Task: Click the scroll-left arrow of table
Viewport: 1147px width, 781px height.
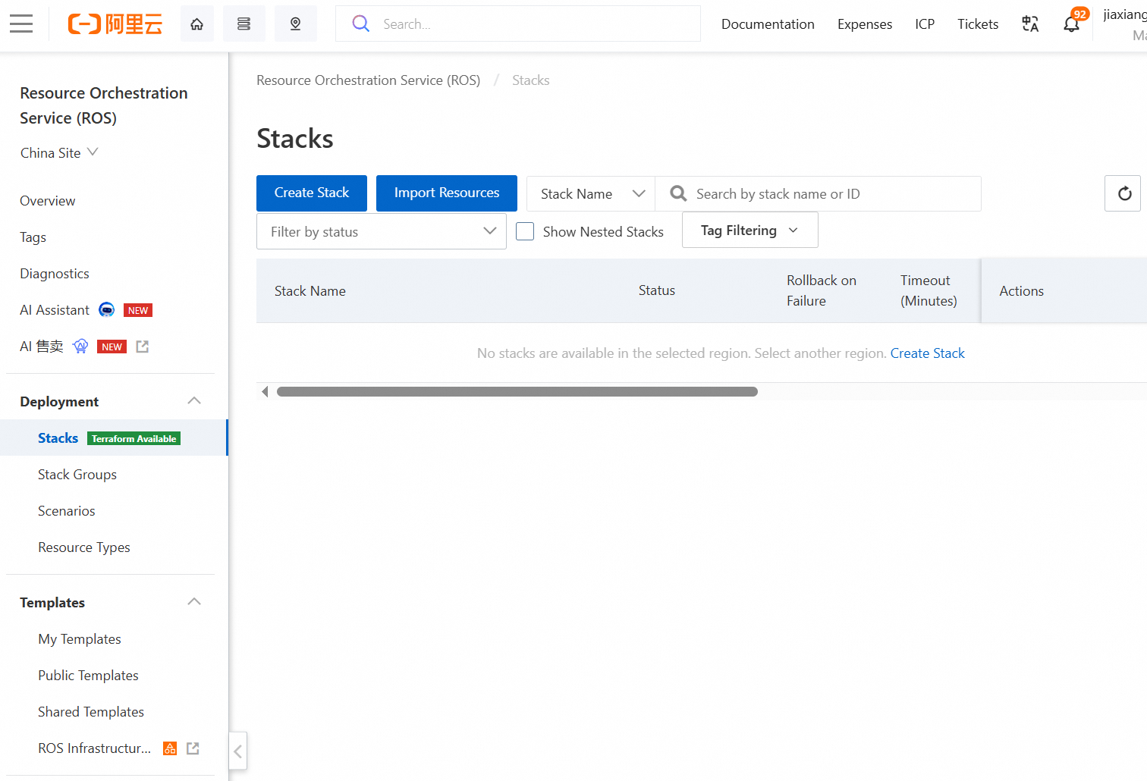Action: [x=265, y=392]
